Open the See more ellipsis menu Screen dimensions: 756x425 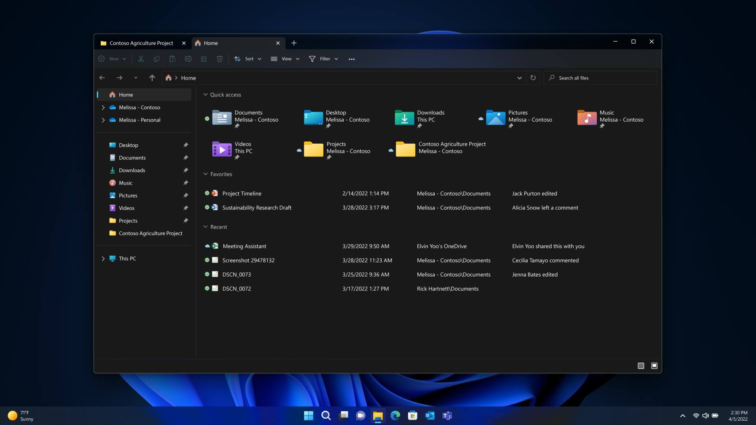352,59
